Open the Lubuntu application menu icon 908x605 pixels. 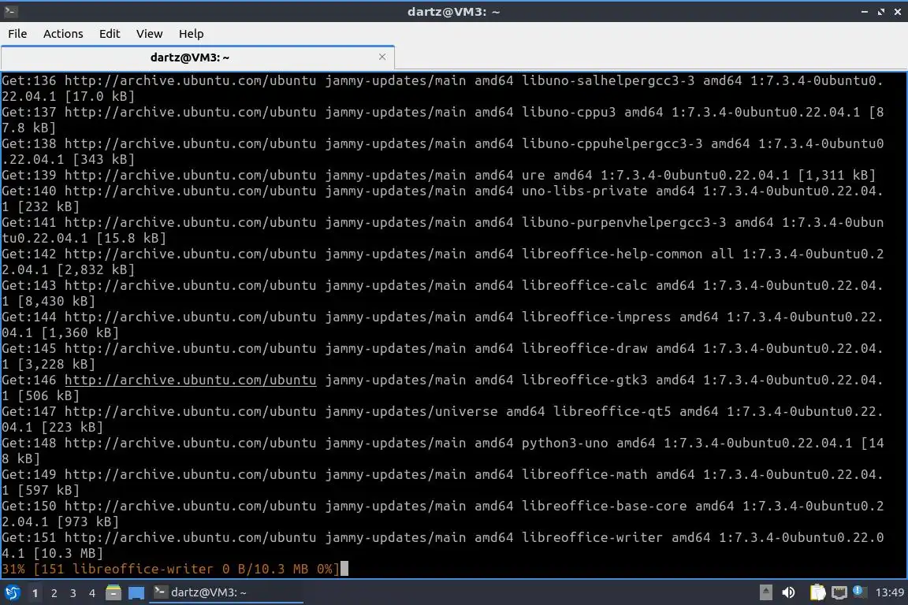(12, 592)
